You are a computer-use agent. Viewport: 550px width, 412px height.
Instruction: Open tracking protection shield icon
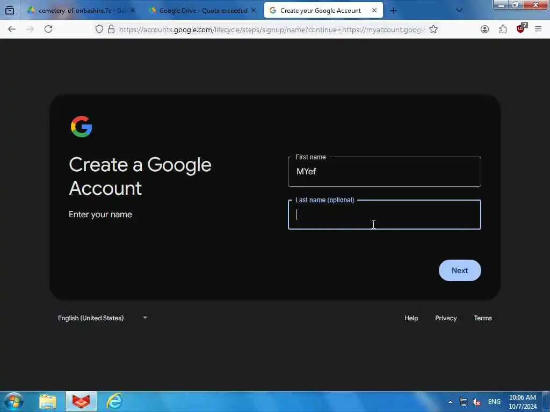point(99,29)
